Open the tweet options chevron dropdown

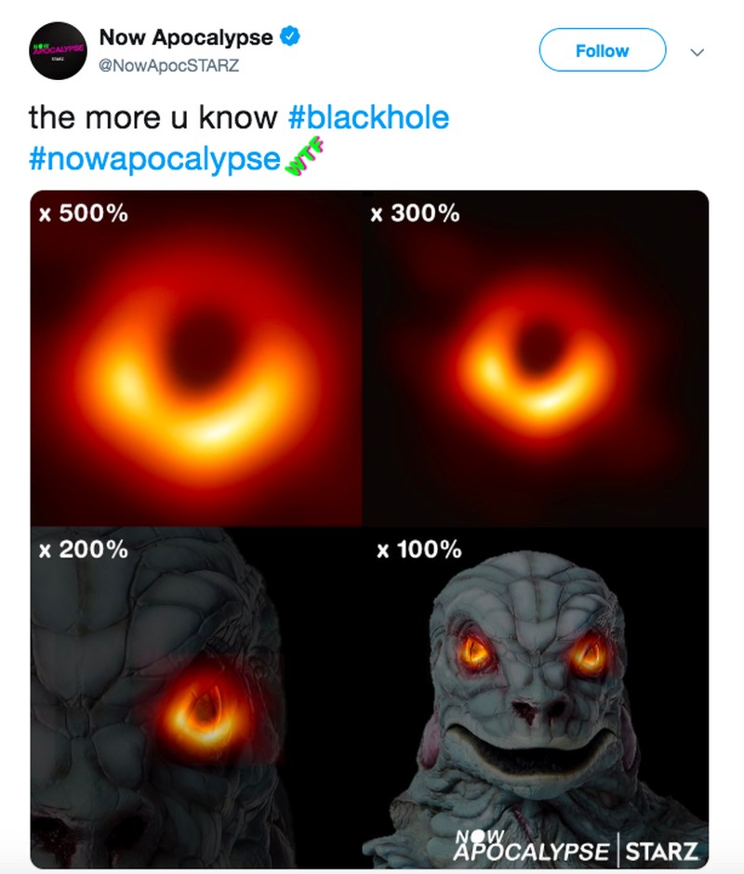click(697, 52)
